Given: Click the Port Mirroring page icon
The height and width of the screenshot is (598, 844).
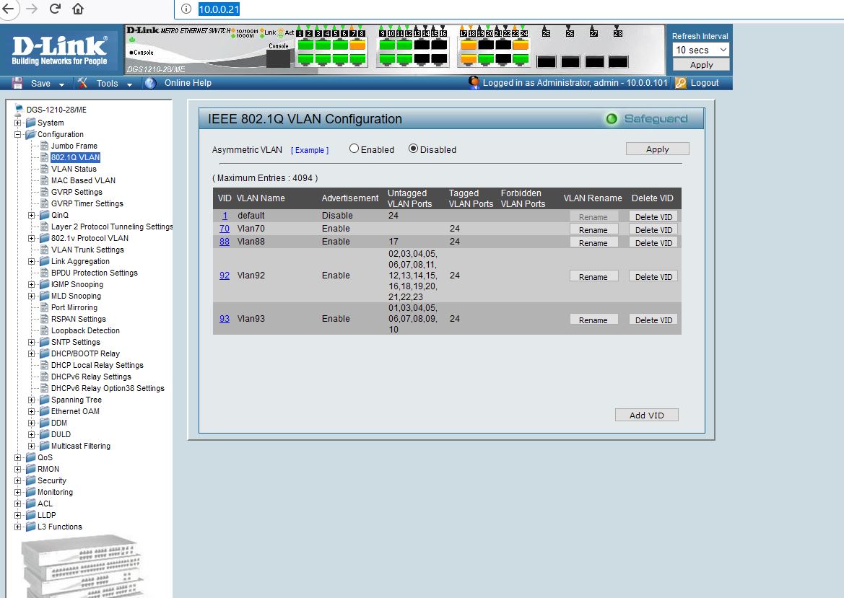Looking at the screenshot, I should [x=45, y=307].
